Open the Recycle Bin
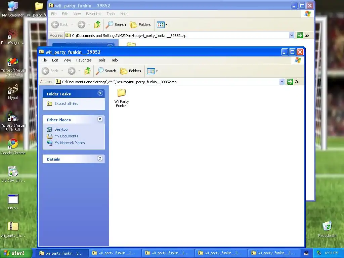Viewport: 344px width, 258px height. point(327,229)
